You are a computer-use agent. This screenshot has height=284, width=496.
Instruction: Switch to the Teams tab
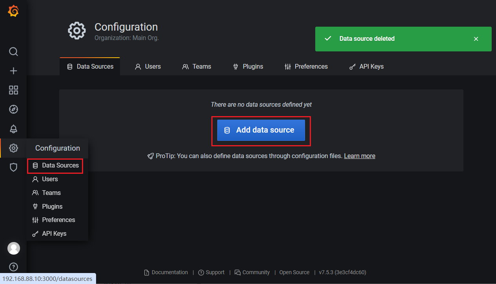click(x=197, y=67)
